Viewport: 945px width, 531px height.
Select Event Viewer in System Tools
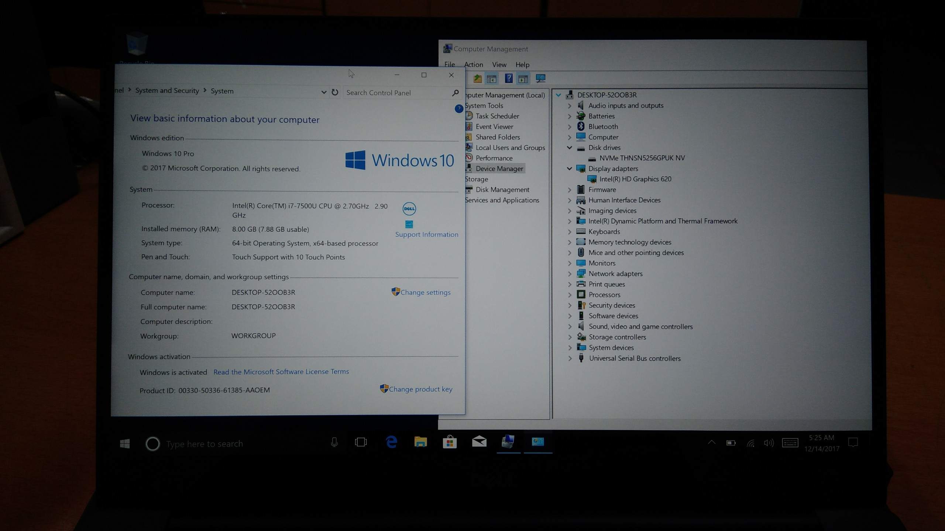494,126
